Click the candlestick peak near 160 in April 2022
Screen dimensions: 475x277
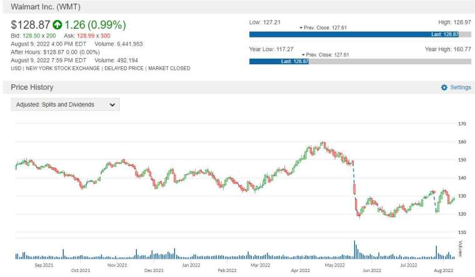coord(324,145)
